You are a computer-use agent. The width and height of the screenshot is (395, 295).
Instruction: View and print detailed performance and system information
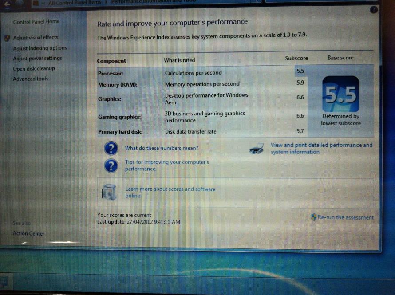click(x=321, y=148)
